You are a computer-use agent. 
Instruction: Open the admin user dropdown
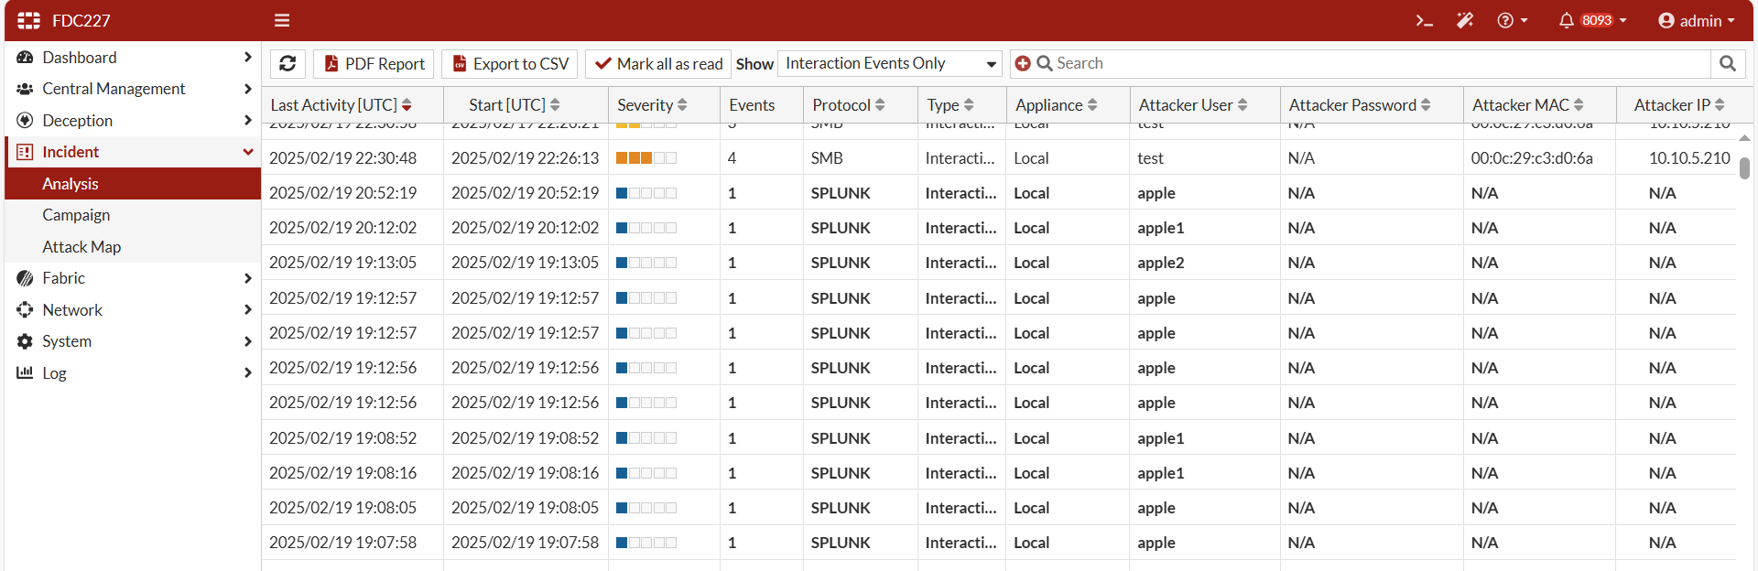pos(1697,20)
